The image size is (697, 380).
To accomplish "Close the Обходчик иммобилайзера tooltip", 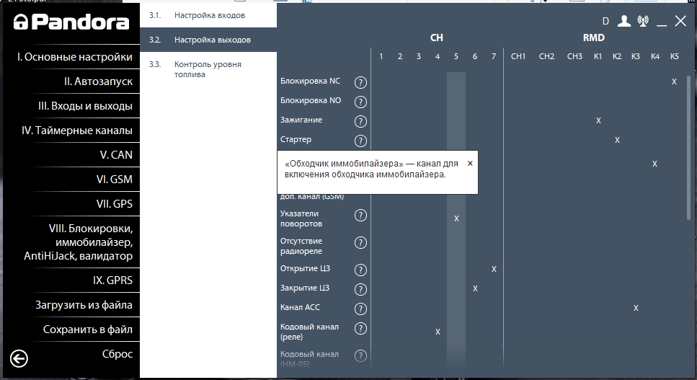I will click(470, 164).
